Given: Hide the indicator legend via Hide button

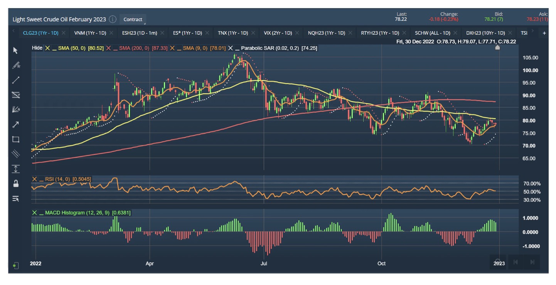Looking at the screenshot, I should coord(37,48).
